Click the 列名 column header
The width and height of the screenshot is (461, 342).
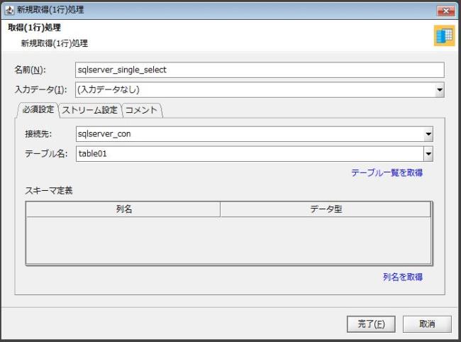pos(123,209)
